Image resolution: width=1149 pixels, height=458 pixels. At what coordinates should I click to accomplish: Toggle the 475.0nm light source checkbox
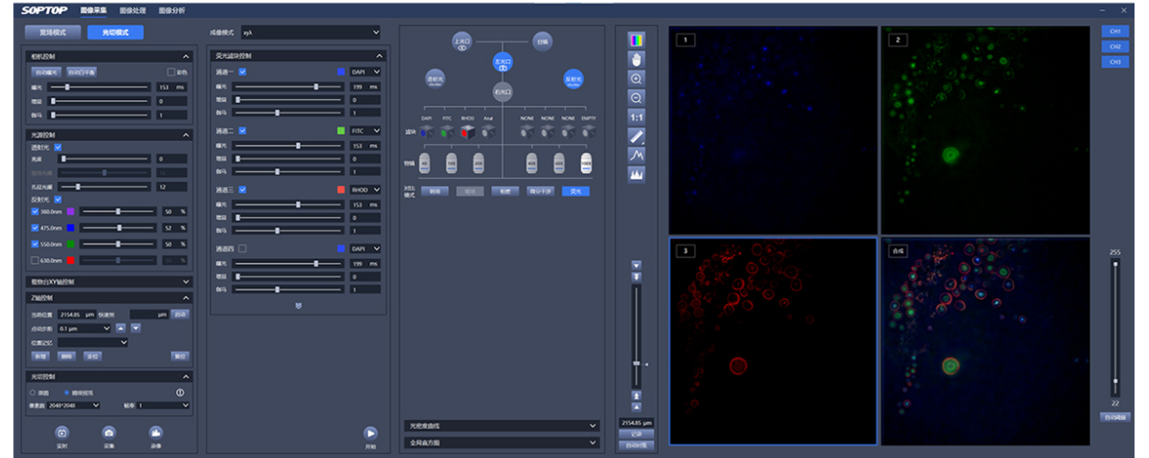click(x=35, y=228)
